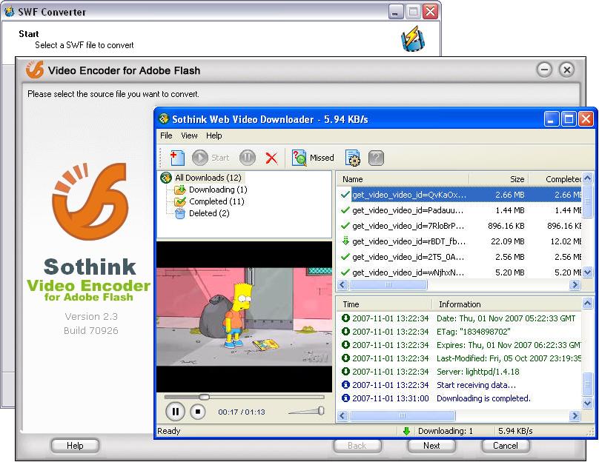Click the volume slider handle
599x462 pixels.
click(321, 410)
